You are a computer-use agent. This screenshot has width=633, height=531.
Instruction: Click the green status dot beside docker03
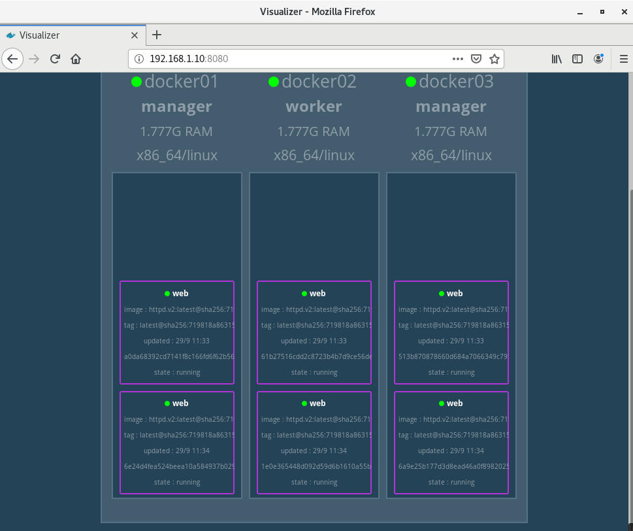[x=411, y=82]
